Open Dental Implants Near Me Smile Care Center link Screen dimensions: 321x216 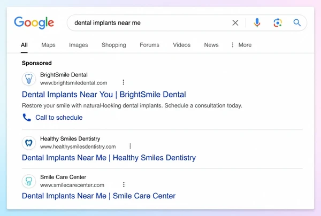[98, 196]
